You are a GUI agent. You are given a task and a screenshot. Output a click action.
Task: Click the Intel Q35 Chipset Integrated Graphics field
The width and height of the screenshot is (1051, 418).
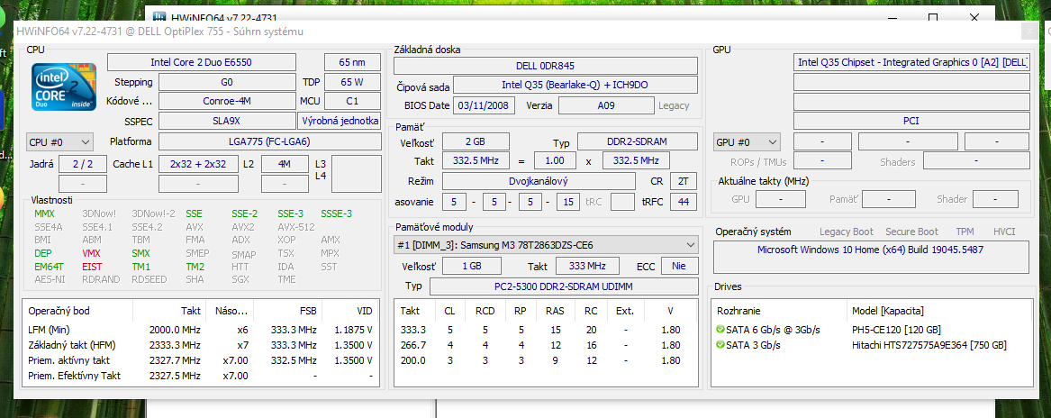[911, 62]
